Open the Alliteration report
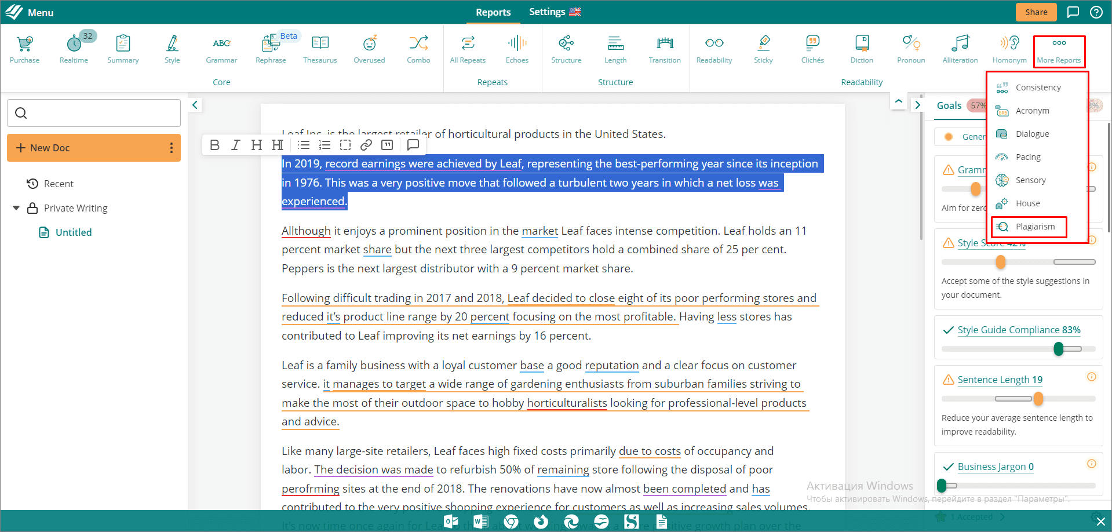This screenshot has height=532, width=1112. [x=960, y=46]
